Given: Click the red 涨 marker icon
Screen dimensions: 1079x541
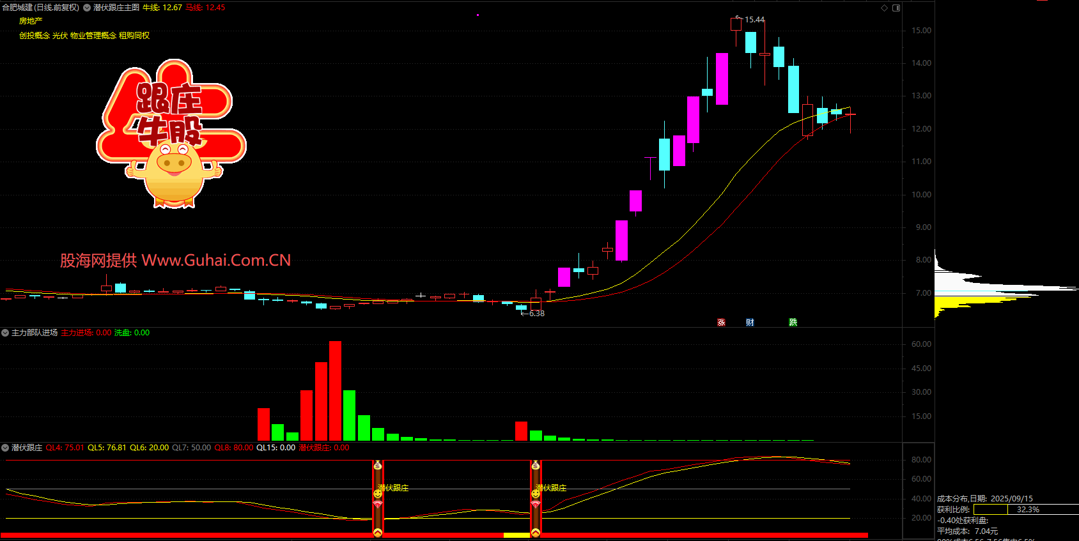Looking at the screenshot, I should (721, 323).
